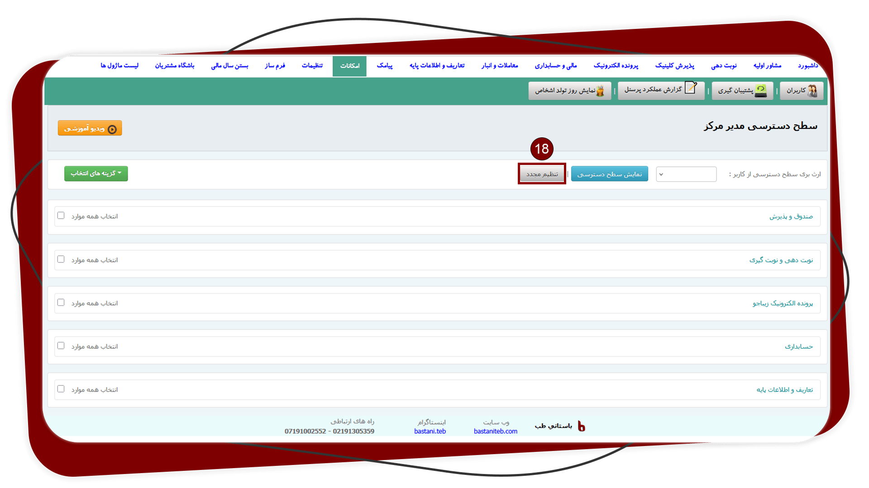Open the بستن سال مالی menu
This screenshot has width=869, height=488.
(229, 66)
